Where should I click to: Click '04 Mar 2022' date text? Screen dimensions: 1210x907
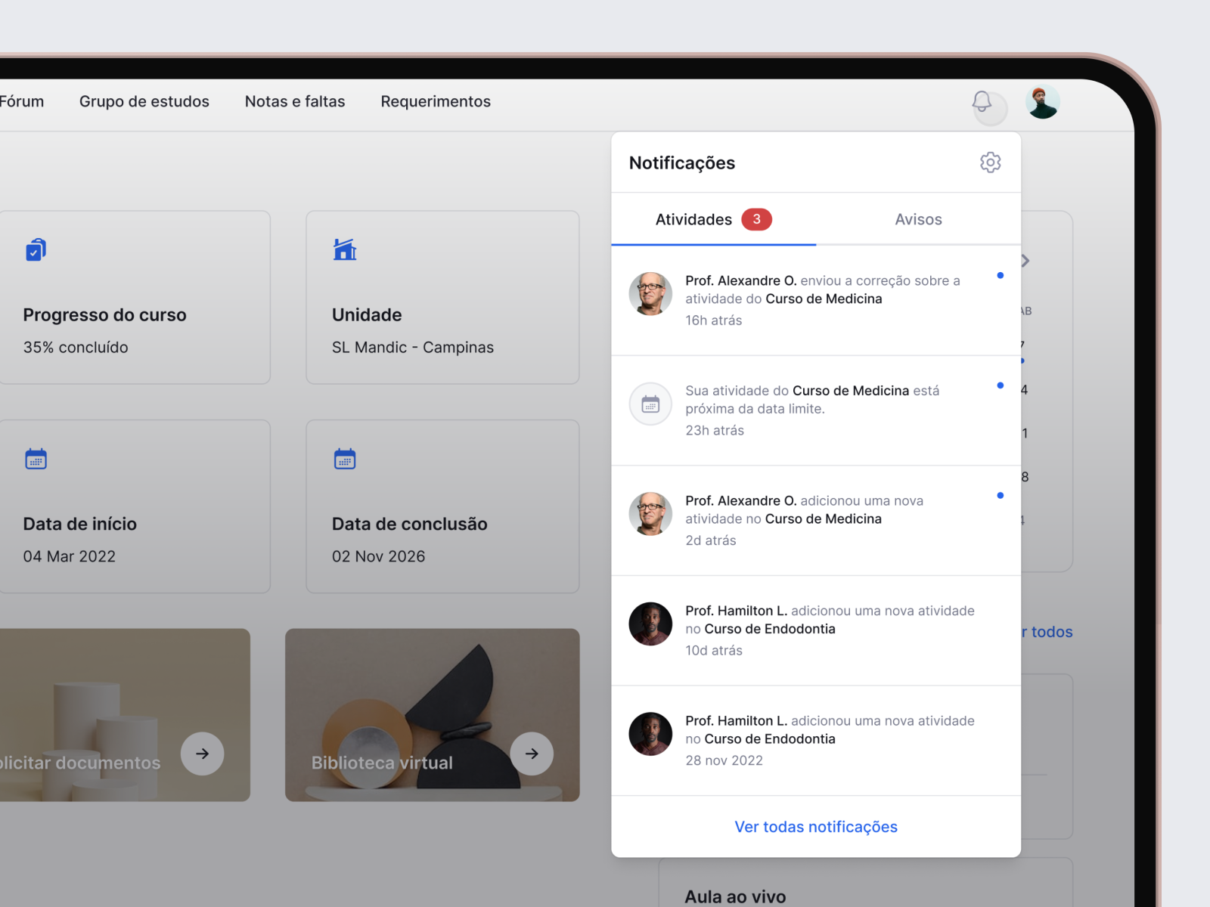(70, 556)
